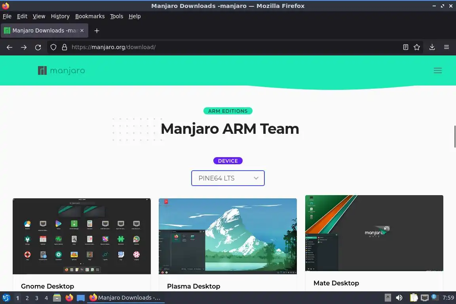The image size is (456, 304).
Task: Click the removable media eject tray icon
Action: click(388, 298)
